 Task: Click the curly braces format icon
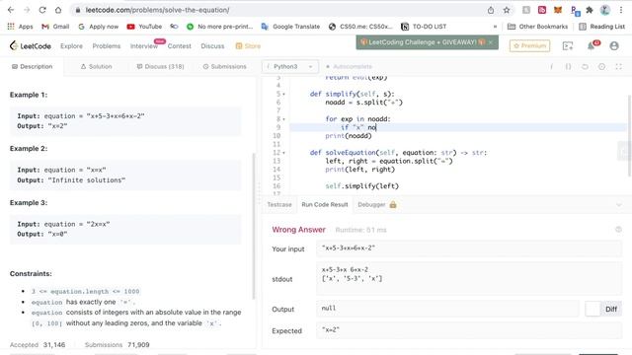click(x=568, y=66)
